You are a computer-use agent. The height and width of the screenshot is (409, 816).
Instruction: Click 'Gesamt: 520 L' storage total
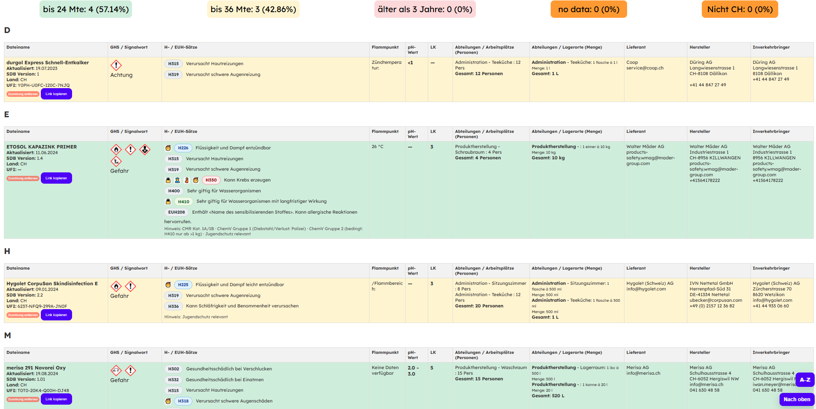(548, 396)
